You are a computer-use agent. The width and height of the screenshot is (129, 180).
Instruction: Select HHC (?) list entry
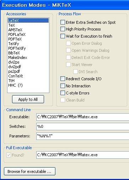click(28, 85)
